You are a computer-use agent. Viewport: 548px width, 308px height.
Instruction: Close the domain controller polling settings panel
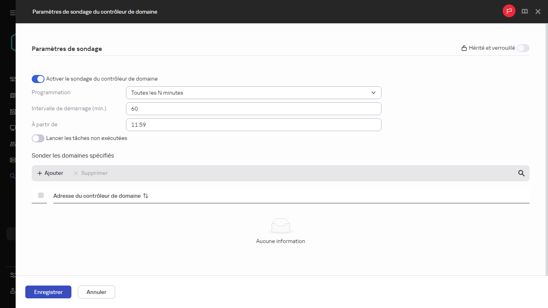(x=538, y=12)
